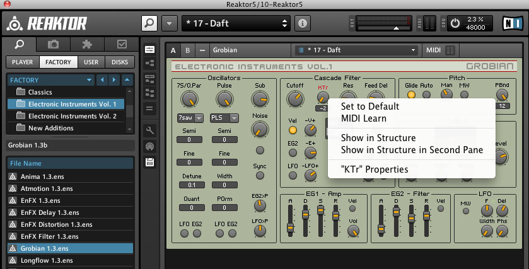
Task: Toggle the Vel filter button
Action: pyautogui.click(x=293, y=130)
